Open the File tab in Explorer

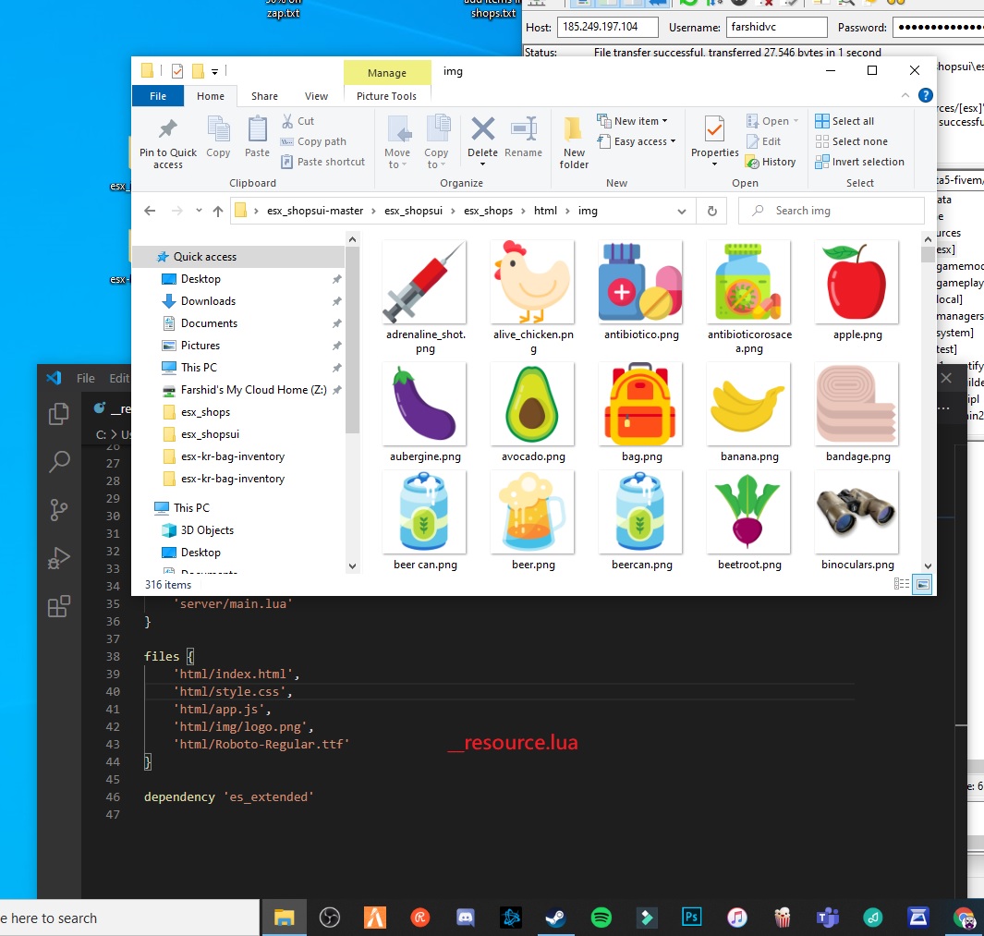(158, 96)
